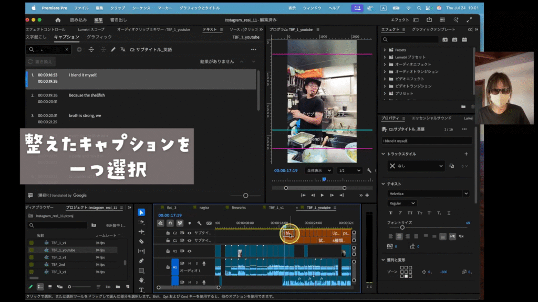
Task: Toggle visibility eye of C1 subtitle track
Action: pos(189,240)
